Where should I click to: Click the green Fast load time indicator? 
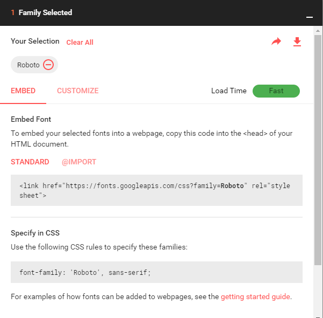click(276, 91)
